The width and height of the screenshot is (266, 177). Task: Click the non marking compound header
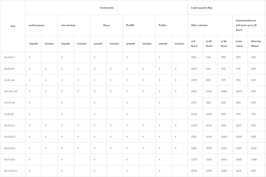tap(68, 25)
